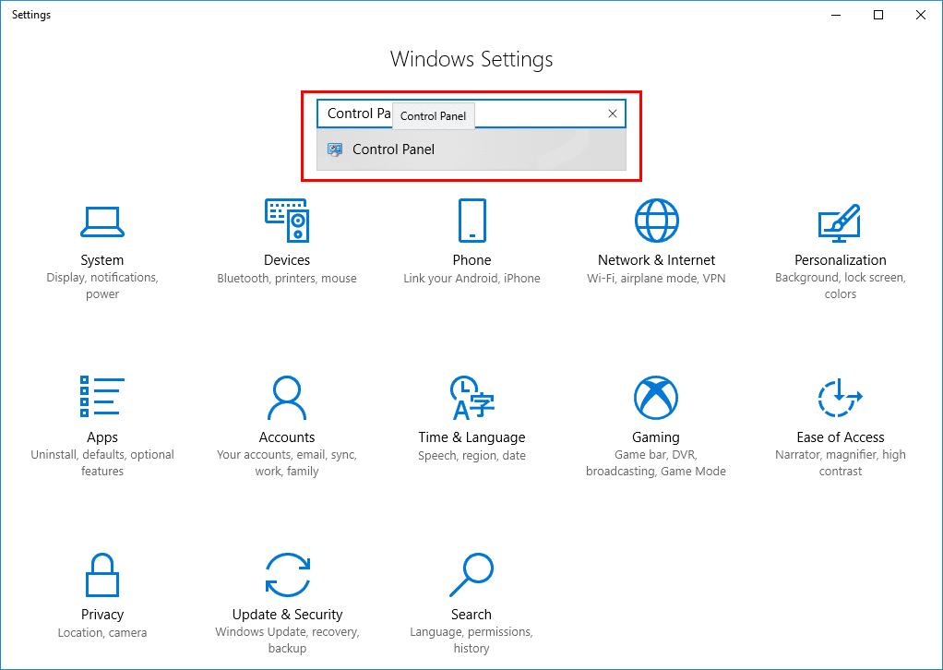Click 'Bluetooth, printers, mouse' description

tap(287, 279)
